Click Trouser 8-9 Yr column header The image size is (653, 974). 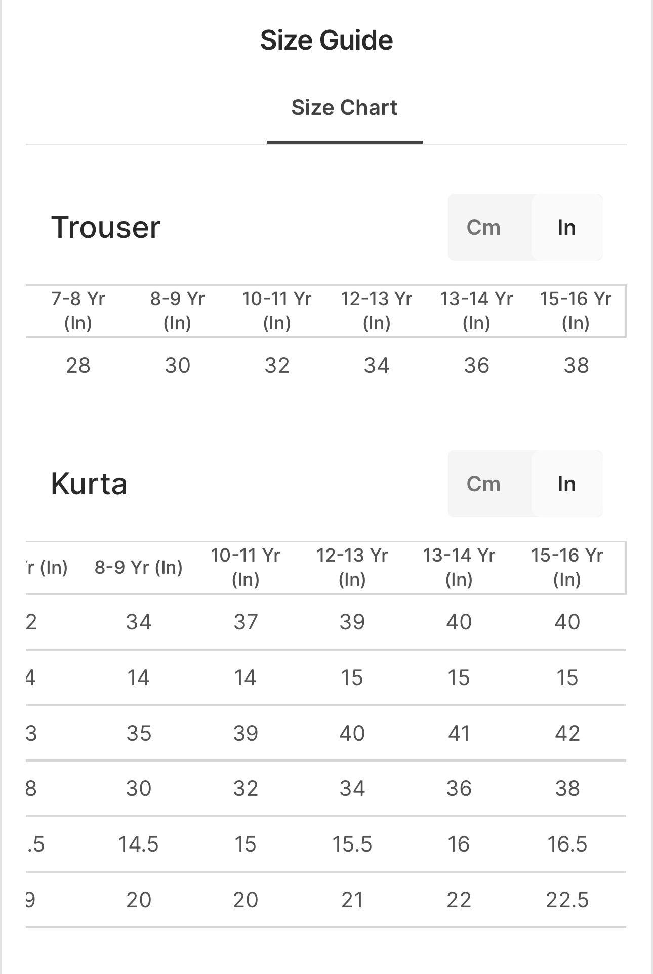click(177, 311)
